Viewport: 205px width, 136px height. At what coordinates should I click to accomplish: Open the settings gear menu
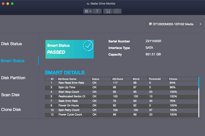tap(88, 11)
